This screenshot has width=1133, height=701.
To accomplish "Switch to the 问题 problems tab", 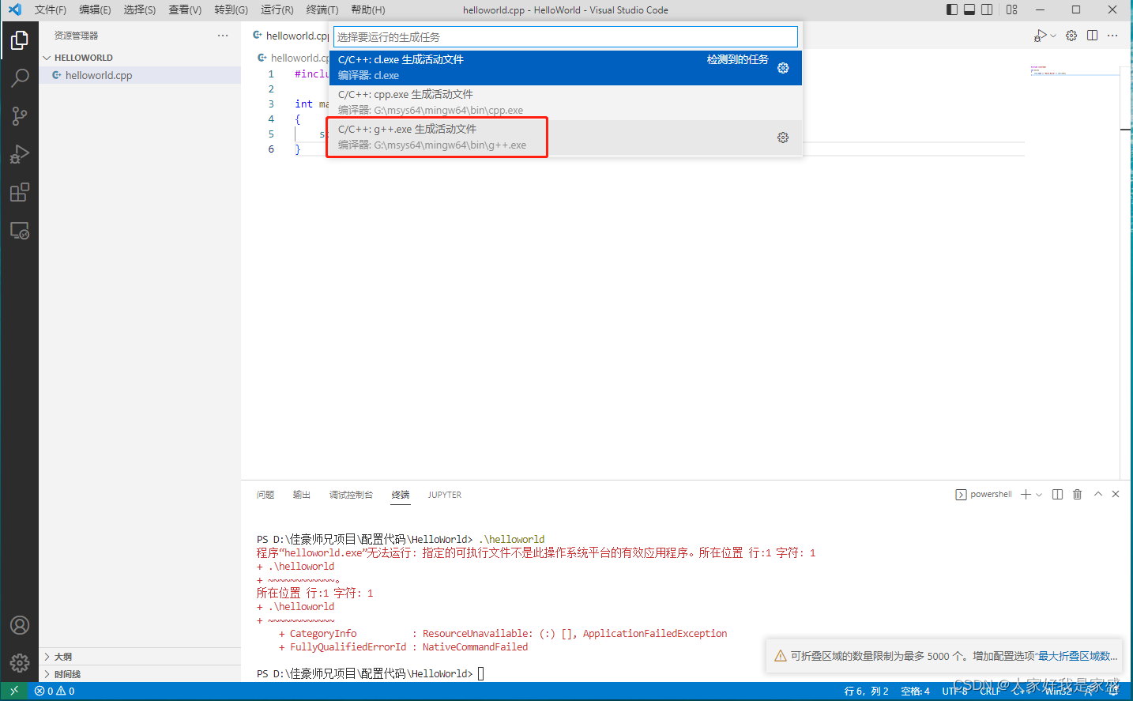I will [265, 495].
